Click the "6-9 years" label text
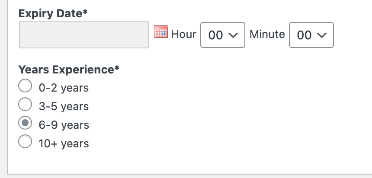Image resolution: width=372 pixels, height=178 pixels. pos(64,125)
